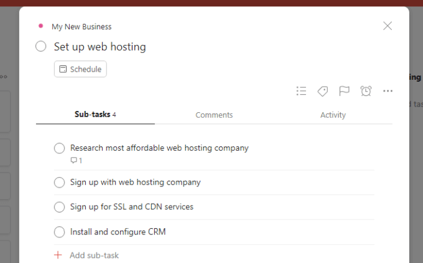423x263 pixels.
Task: Open the Comments tab
Action: [x=214, y=115]
